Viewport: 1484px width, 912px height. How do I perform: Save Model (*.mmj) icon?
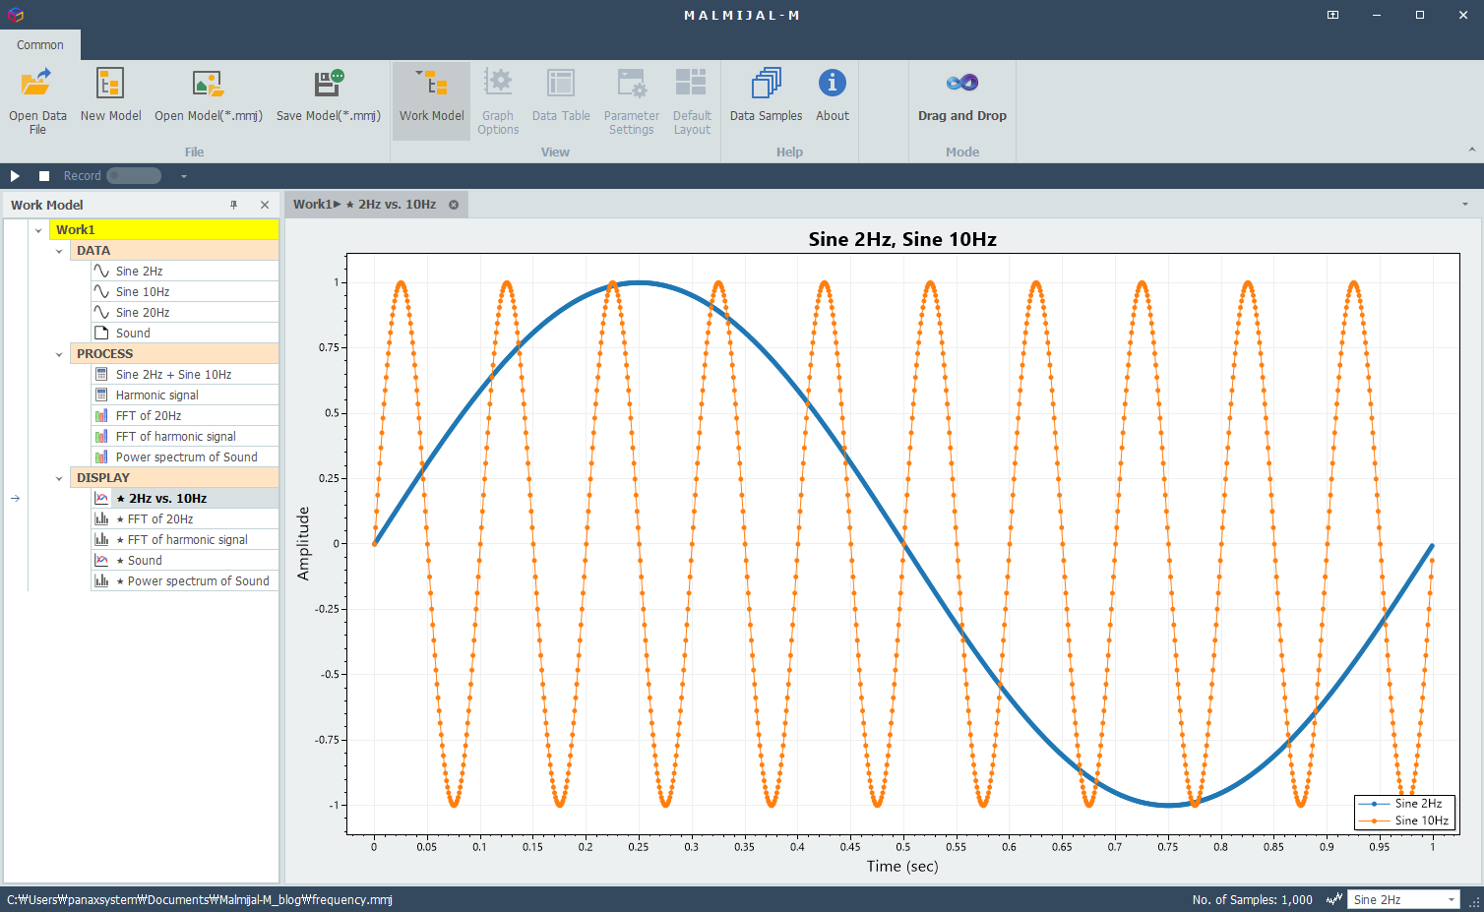329,84
